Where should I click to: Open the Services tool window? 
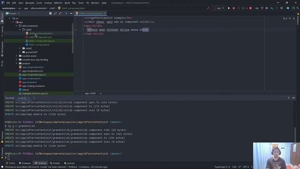click(x=69, y=163)
